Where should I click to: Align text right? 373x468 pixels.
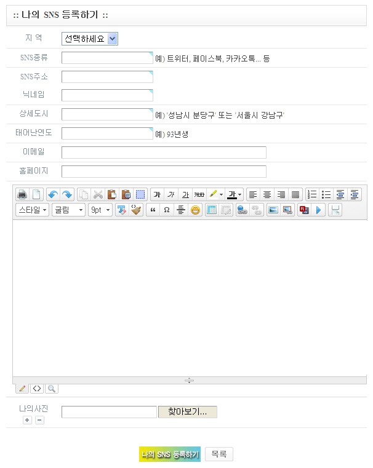281,194
